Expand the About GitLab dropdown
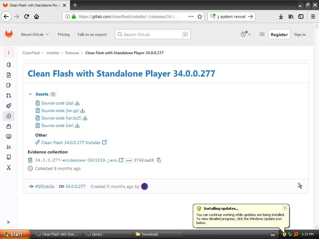The height and width of the screenshot is (239, 319). [x=35, y=35]
